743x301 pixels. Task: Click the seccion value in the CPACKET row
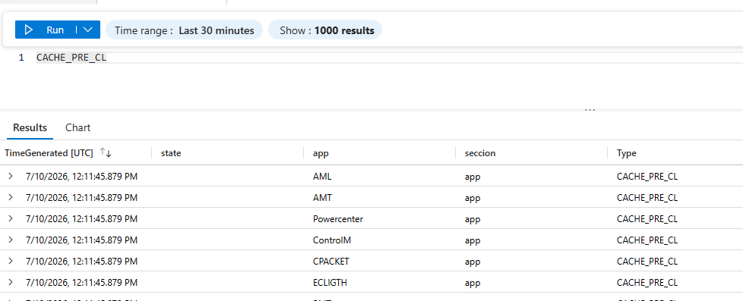click(x=473, y=262)
